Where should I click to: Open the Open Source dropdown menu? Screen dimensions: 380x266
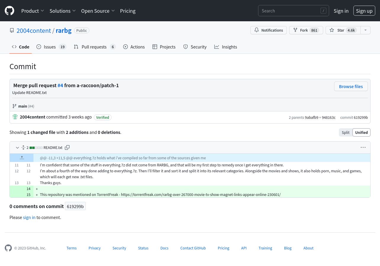(x=98, y=11)
